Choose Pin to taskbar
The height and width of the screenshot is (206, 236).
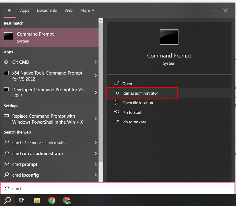point(169,122)
